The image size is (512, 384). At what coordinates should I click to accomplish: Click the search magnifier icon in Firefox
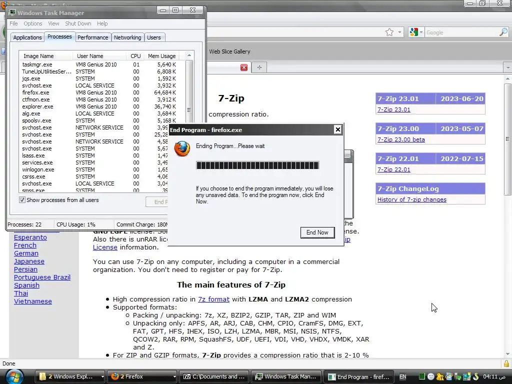(x=503, y=32)
